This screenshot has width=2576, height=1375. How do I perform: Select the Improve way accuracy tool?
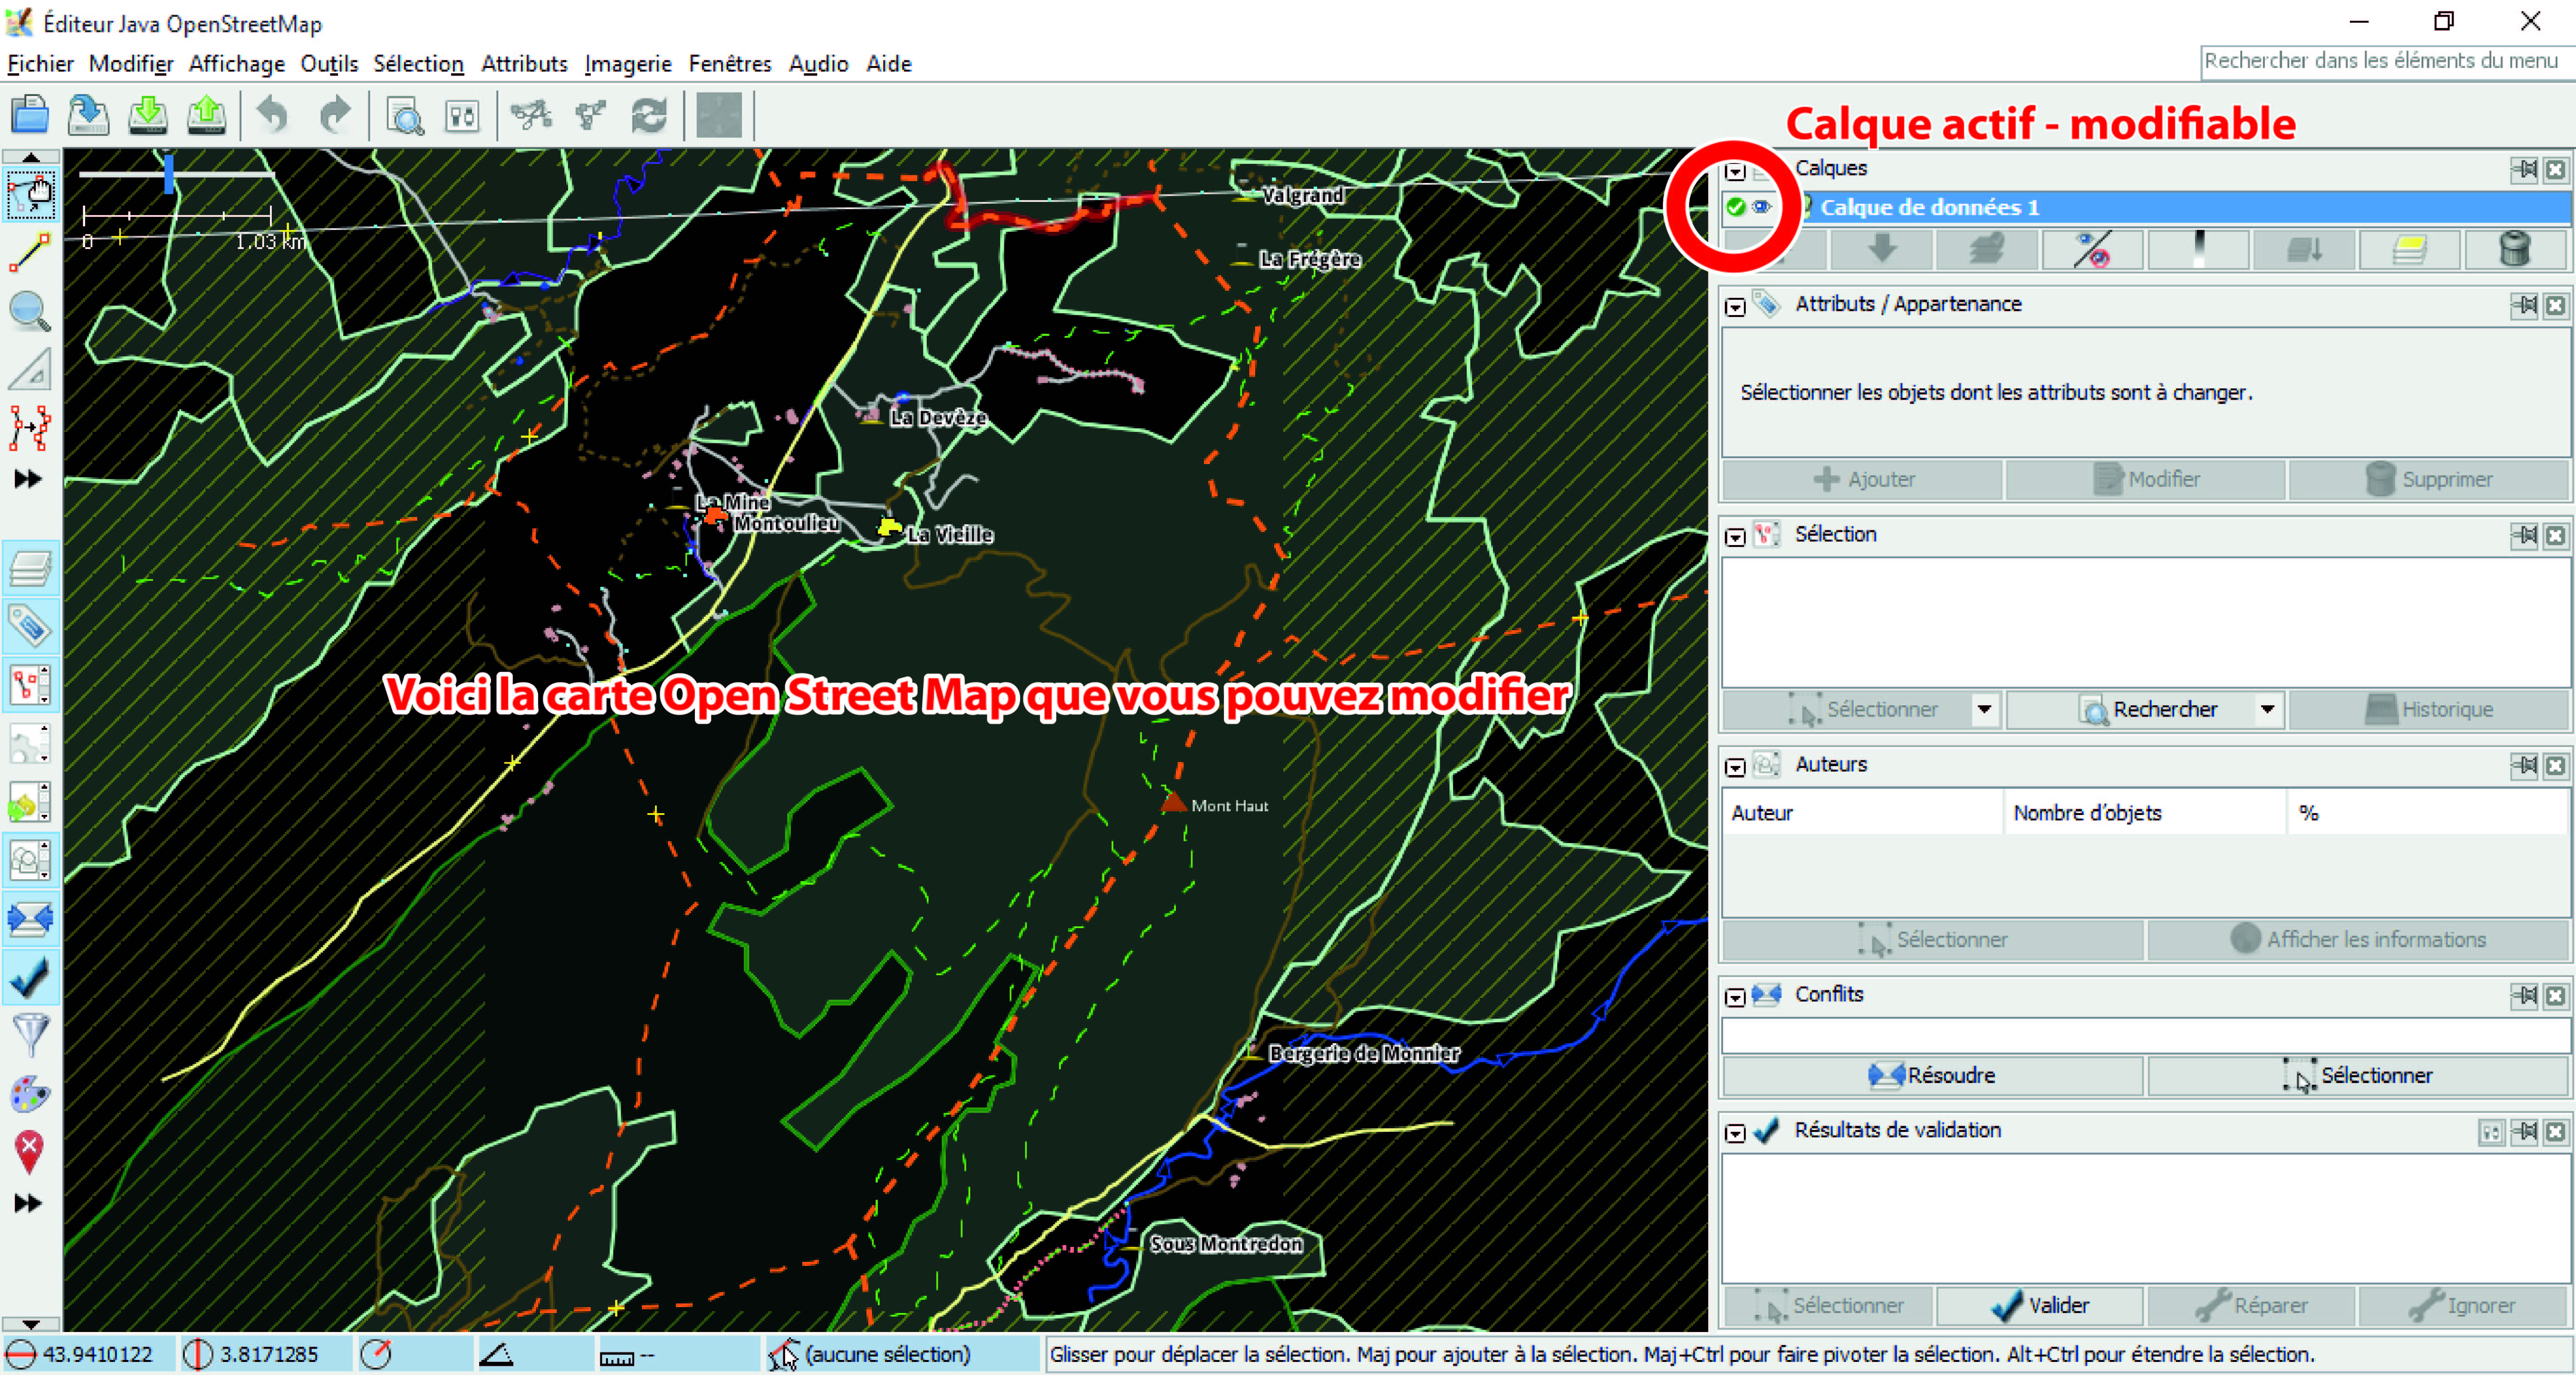(x=30, y=428)
